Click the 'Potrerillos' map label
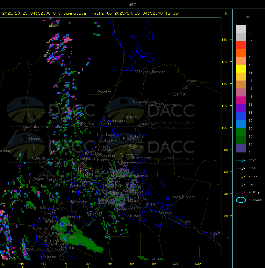This screenshot has height=268, width=265. (53, 176)
